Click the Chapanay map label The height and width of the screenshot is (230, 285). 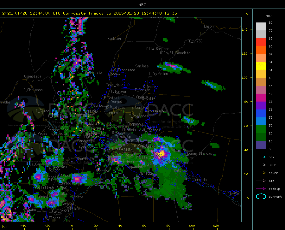[135, 124]
